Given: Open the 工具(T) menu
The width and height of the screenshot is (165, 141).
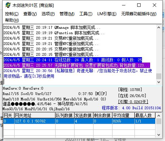Looking at the screenshot, I should (86, 14).
